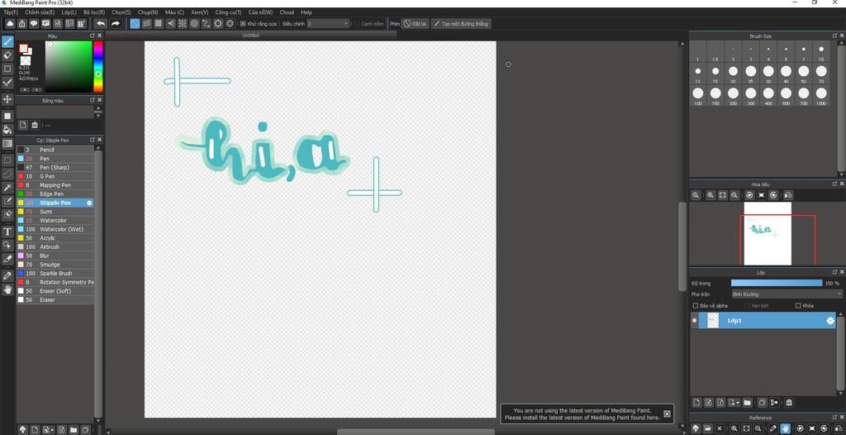Select the Magic Wand tool
The height and width of the screenshot is (435, 846).
click(7, 188)
